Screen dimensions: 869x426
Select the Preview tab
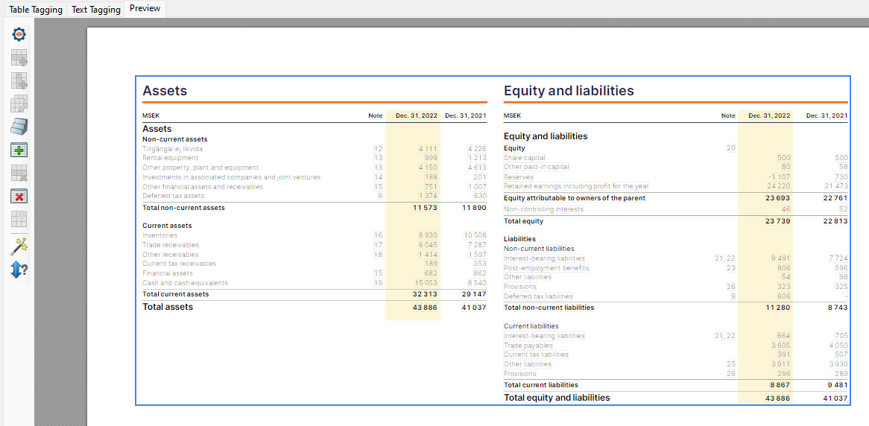pos(145,8)
